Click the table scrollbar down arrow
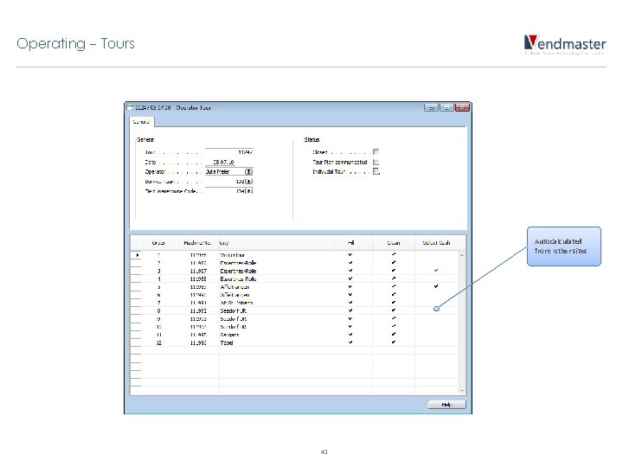623x467 pixels. [462, 391]
